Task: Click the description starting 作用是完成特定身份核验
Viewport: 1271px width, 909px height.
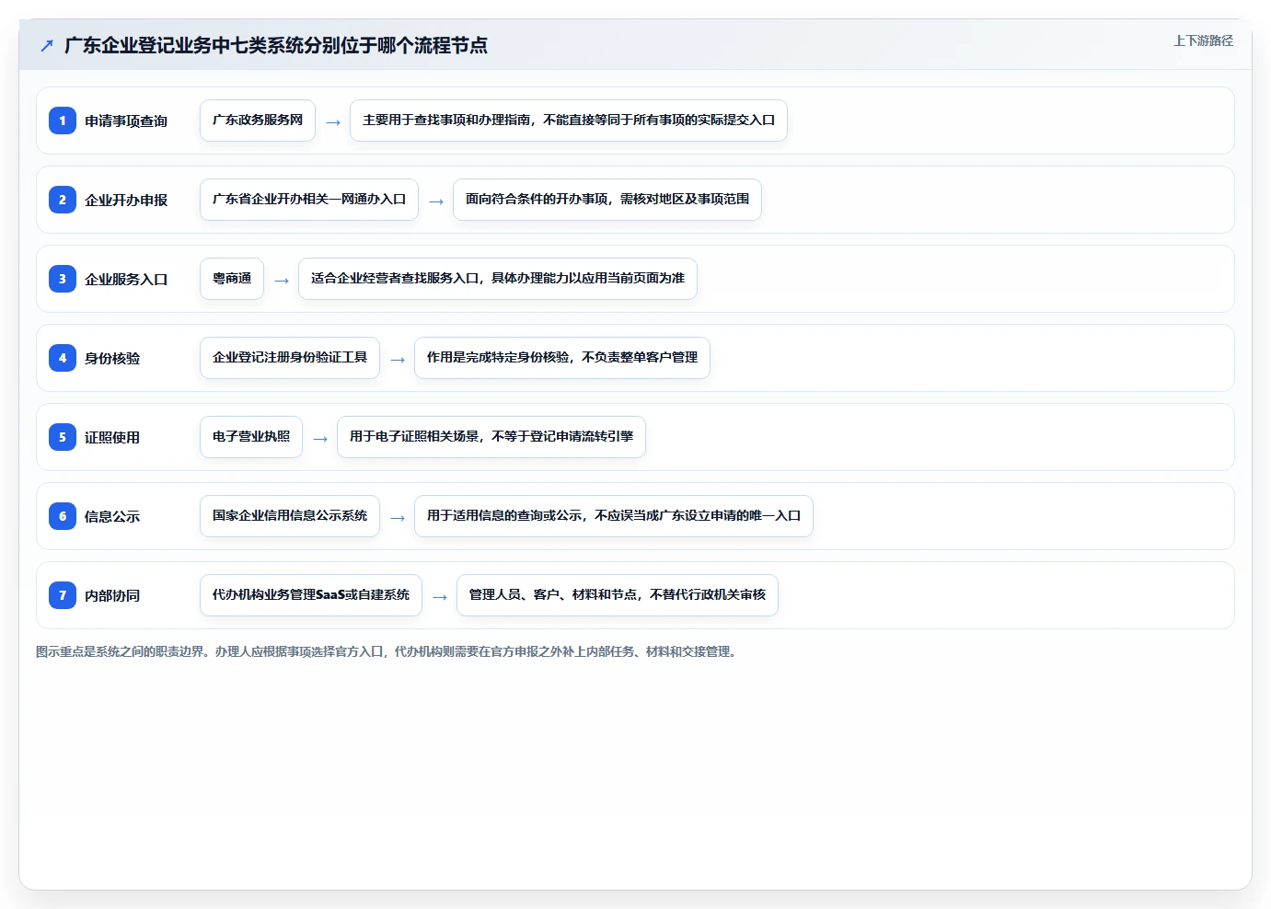Action: (x=562, y=358)
